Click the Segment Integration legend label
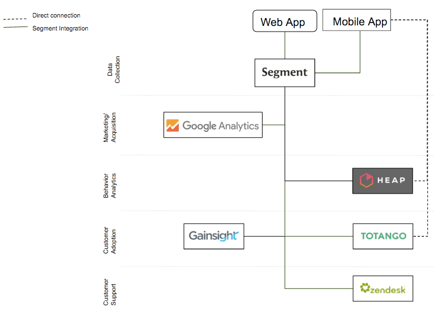 60,28
